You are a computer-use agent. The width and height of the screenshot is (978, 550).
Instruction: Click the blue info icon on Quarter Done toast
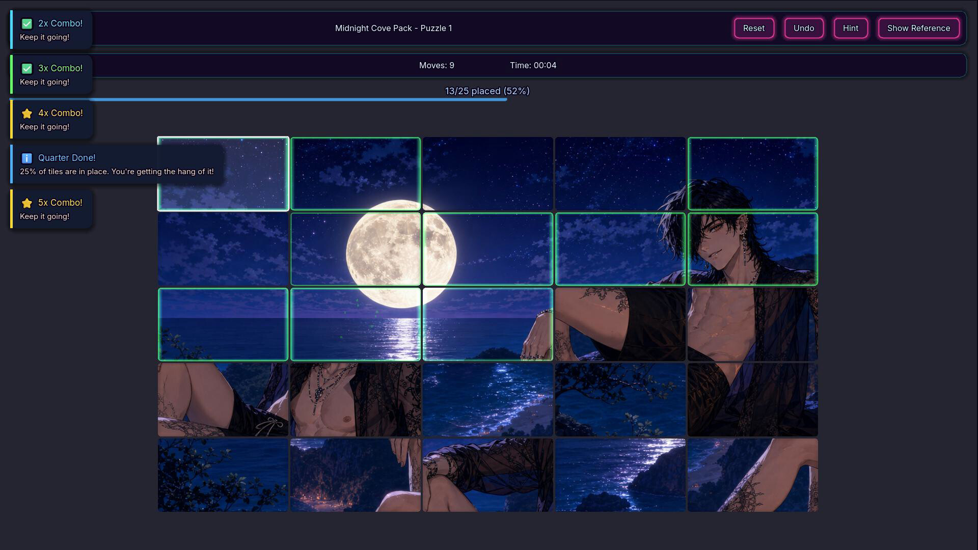click(27, 158)
